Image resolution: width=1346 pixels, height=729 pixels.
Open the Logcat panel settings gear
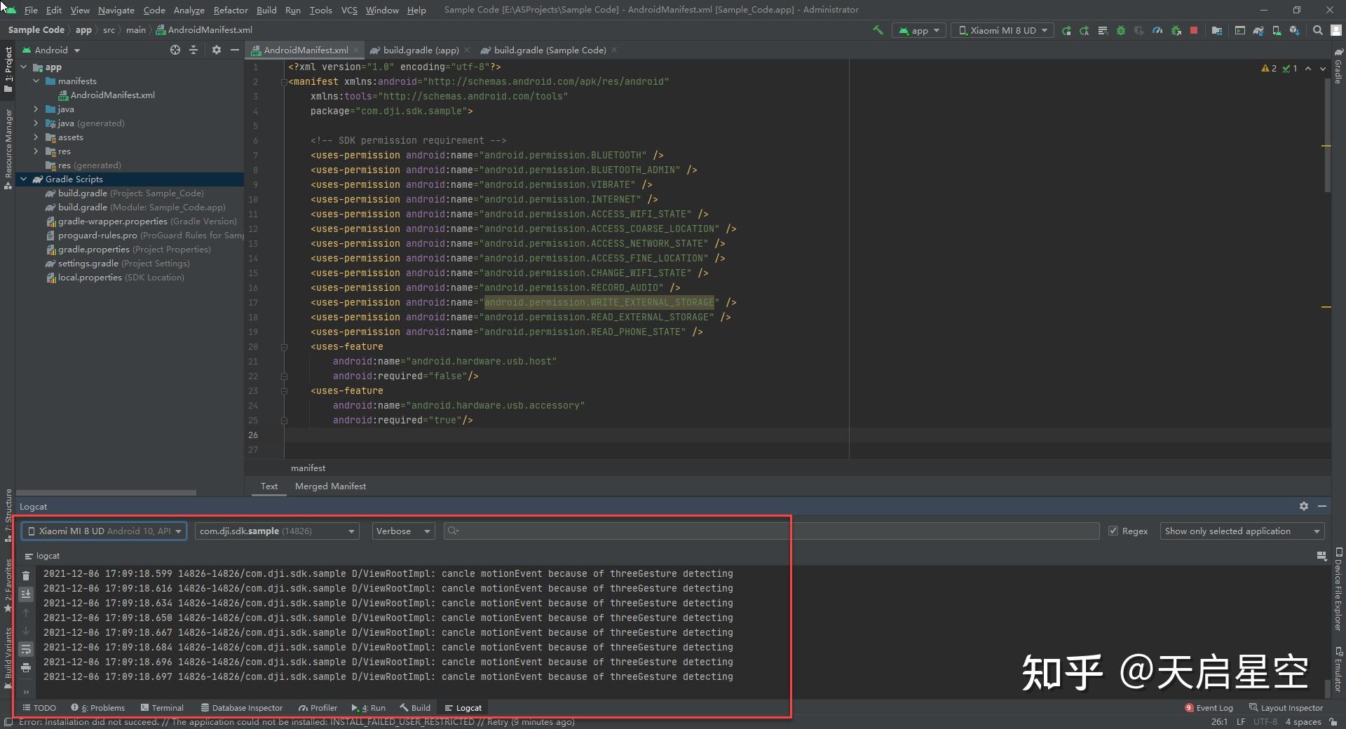tap(1303, 506)
